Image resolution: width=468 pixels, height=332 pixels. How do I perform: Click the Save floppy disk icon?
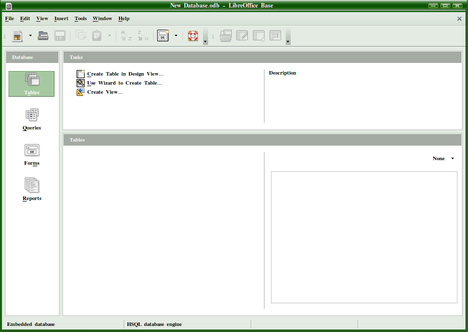[x=60, y=36]
